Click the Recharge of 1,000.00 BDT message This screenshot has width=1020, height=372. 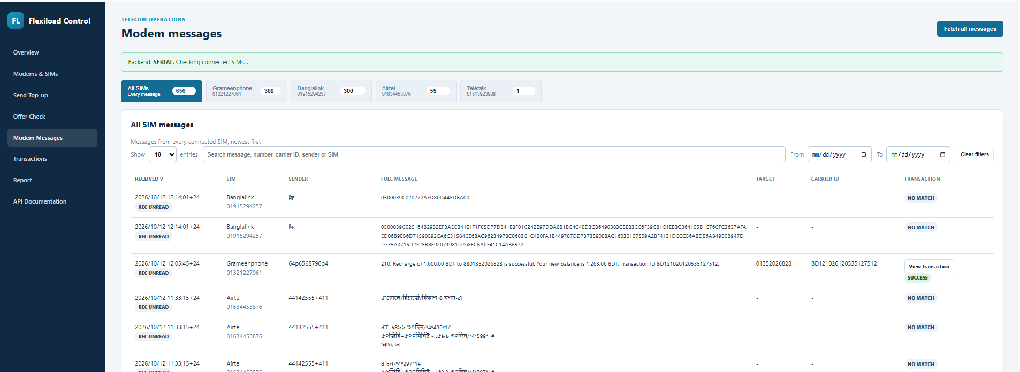[550, 264]
